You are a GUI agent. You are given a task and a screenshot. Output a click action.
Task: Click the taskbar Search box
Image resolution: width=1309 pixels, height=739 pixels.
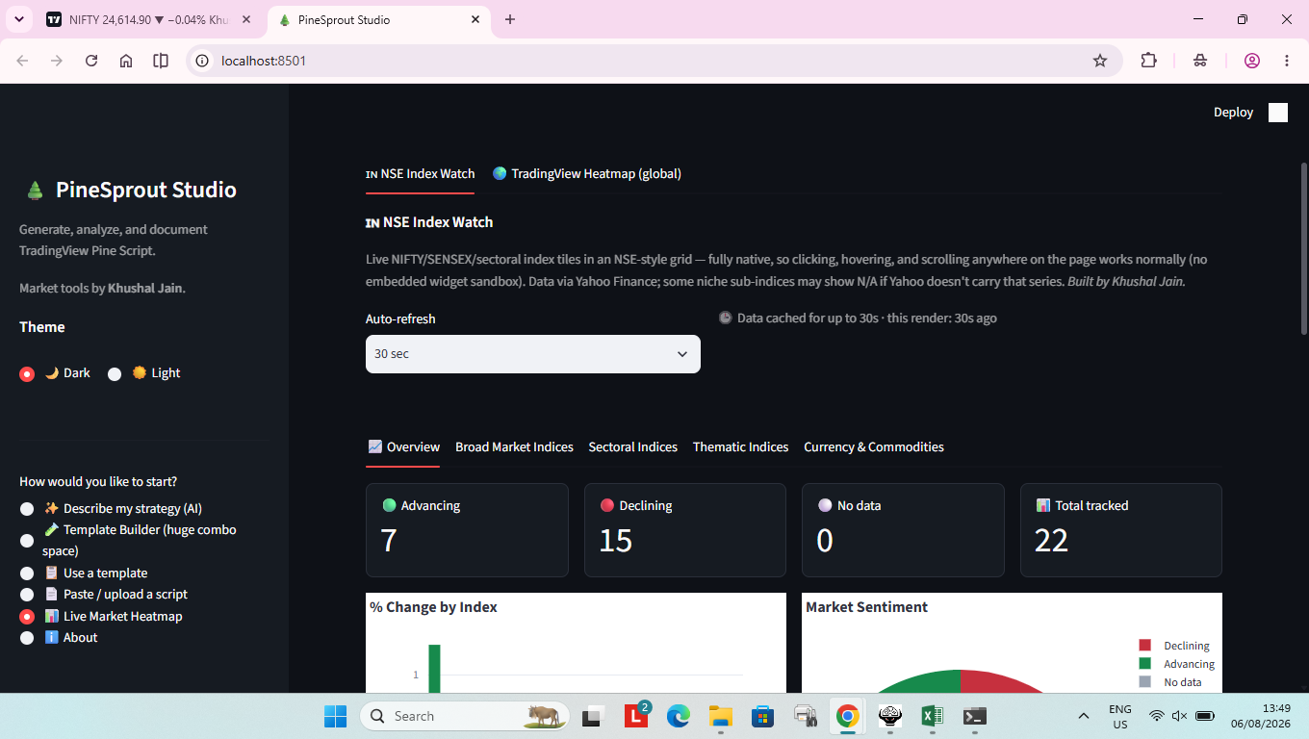pos(465,716)
